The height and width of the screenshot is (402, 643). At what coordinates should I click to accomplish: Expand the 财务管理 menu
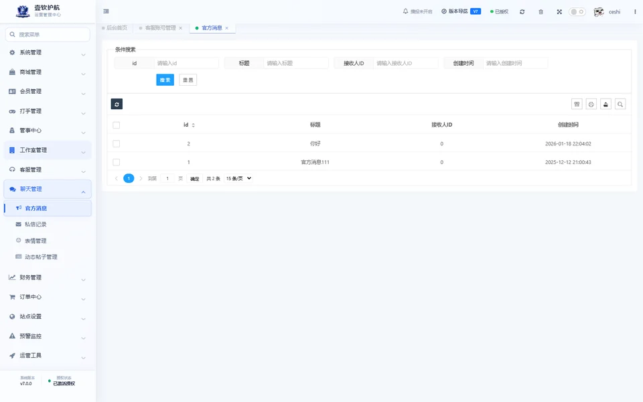click(x=48, y=277)
